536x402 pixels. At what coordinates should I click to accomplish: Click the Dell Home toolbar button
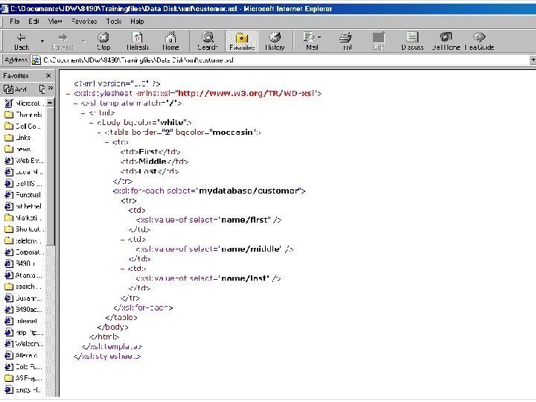click(446, 42)
